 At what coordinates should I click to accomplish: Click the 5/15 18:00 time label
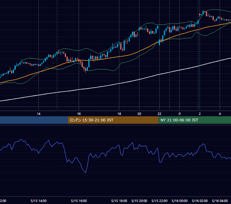119,201
